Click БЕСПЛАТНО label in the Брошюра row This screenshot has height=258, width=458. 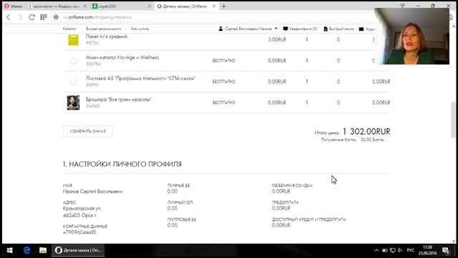[224, 102]
